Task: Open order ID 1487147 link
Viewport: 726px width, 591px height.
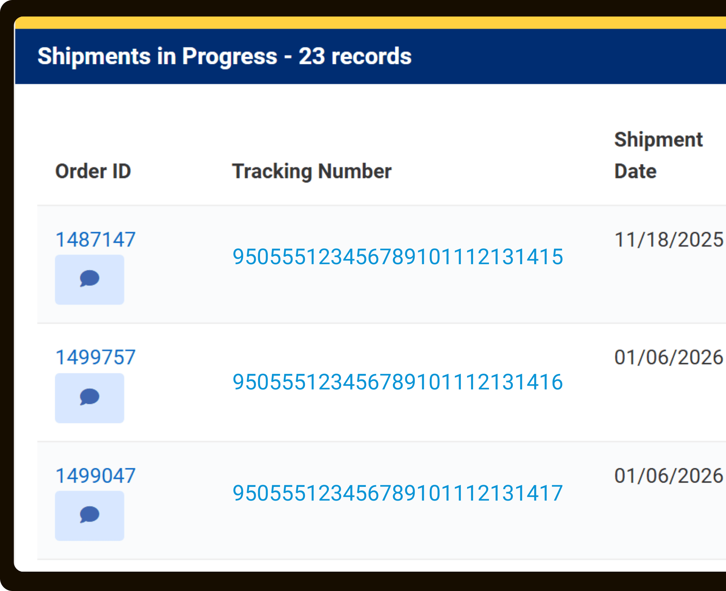Action: pos(95,240)
